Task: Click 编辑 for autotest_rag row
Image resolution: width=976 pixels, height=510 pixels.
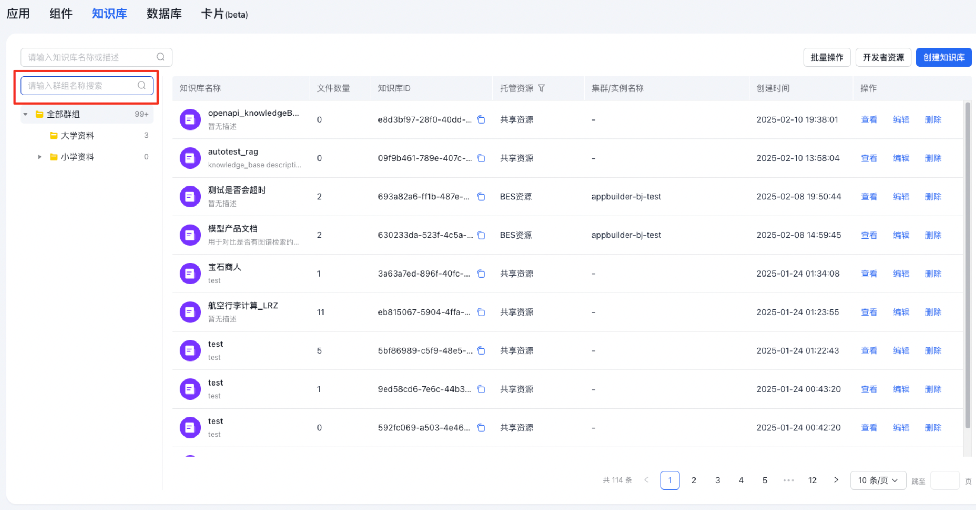Action: tap(901, 158)
